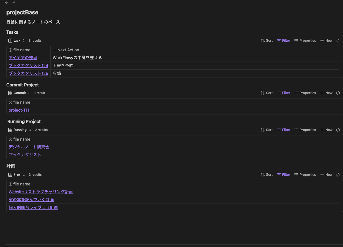Toggle the Filter on the Commit table
Image resolution: width=343 pixels, height=247 pixels.
283,93
